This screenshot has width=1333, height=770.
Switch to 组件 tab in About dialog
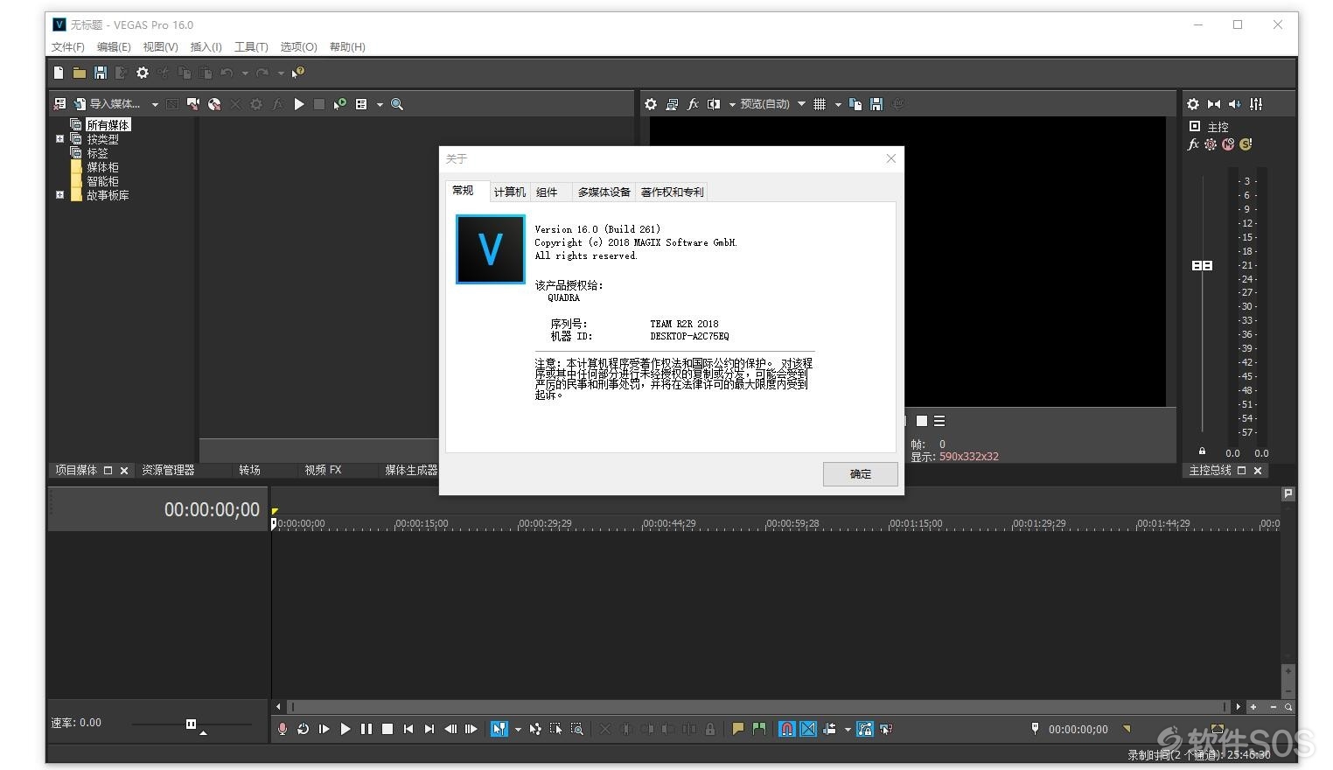click(x=547, y=192)
